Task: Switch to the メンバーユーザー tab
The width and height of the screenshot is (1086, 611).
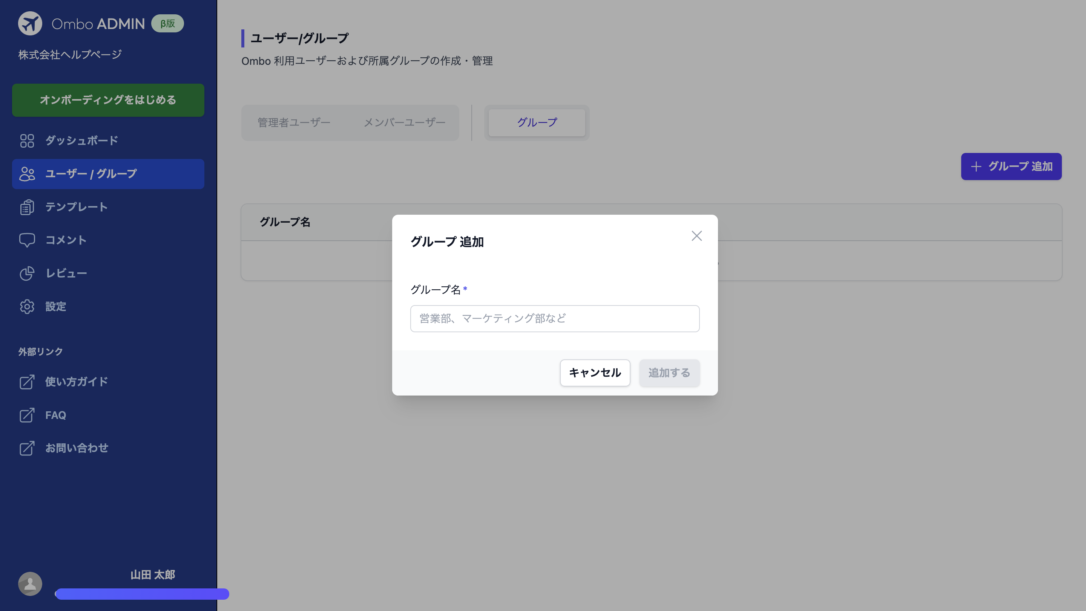Action: [x=404, y=122]
